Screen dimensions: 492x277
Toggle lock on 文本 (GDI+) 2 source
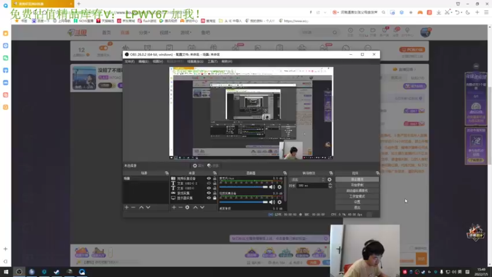point(215,183)
